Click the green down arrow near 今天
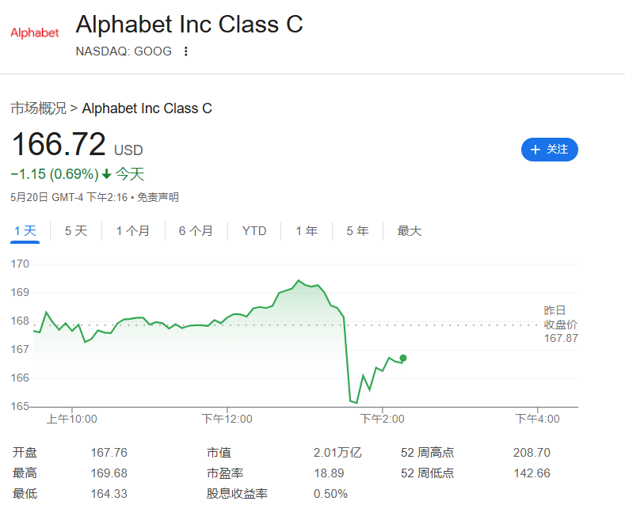The width and height of the screenshot is (625, 505). click(x=106, y=174)
